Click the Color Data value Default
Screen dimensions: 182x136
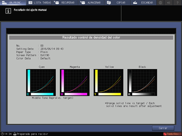pyautogui.click(x=45, y=58)
